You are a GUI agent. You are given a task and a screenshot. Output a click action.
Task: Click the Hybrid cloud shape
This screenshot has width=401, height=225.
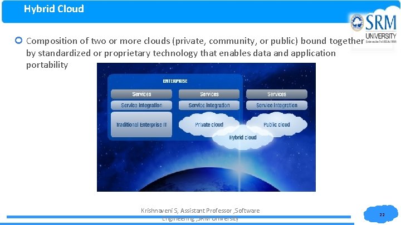coord(243,138)
